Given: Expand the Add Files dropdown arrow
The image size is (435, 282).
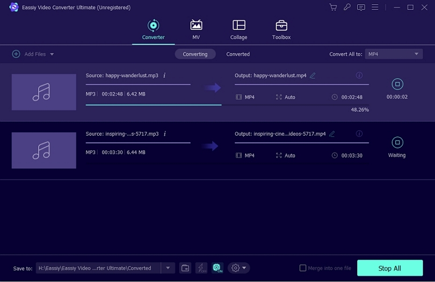Looking at the screenshot, I should coord(52,54).
